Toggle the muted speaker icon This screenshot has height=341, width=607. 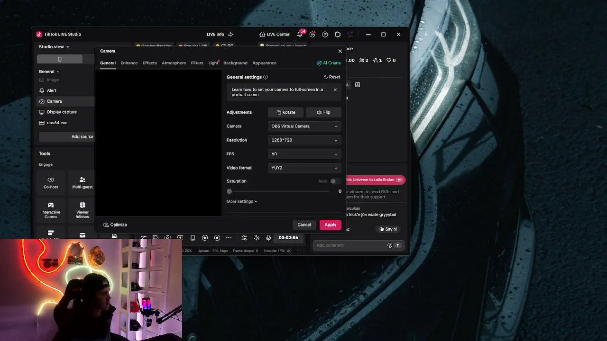[x=256, y=238]
